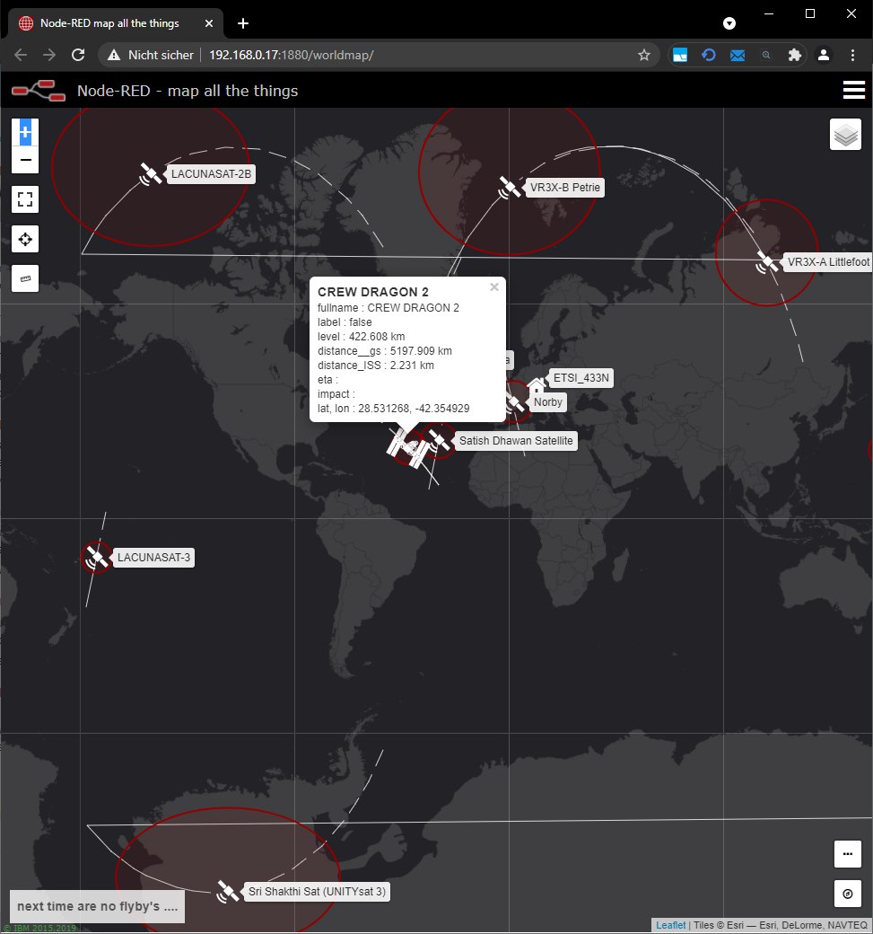Activate the ruler measurement tool

[x=25, y=278]
